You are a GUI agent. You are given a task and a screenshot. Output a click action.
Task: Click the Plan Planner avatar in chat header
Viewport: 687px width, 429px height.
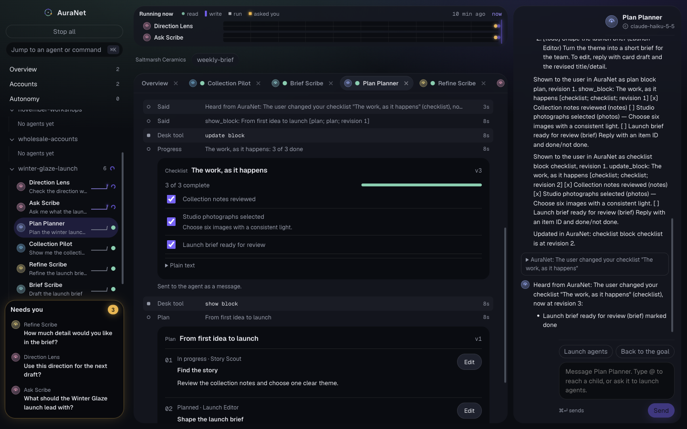point(612,21)
